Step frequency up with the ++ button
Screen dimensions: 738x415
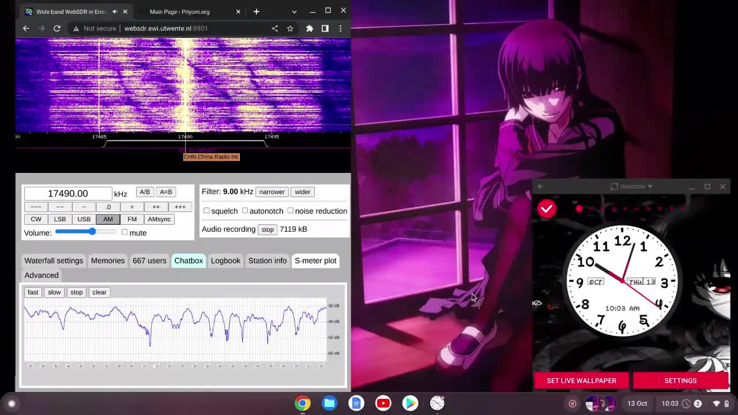coord(156,207)
